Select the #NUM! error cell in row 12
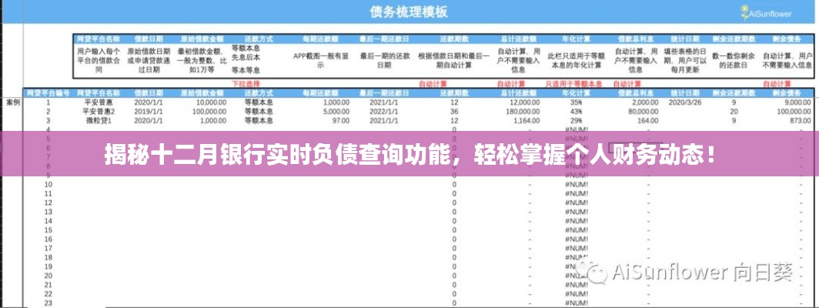This screenshot has height=308, width=819. pos(576,203)
